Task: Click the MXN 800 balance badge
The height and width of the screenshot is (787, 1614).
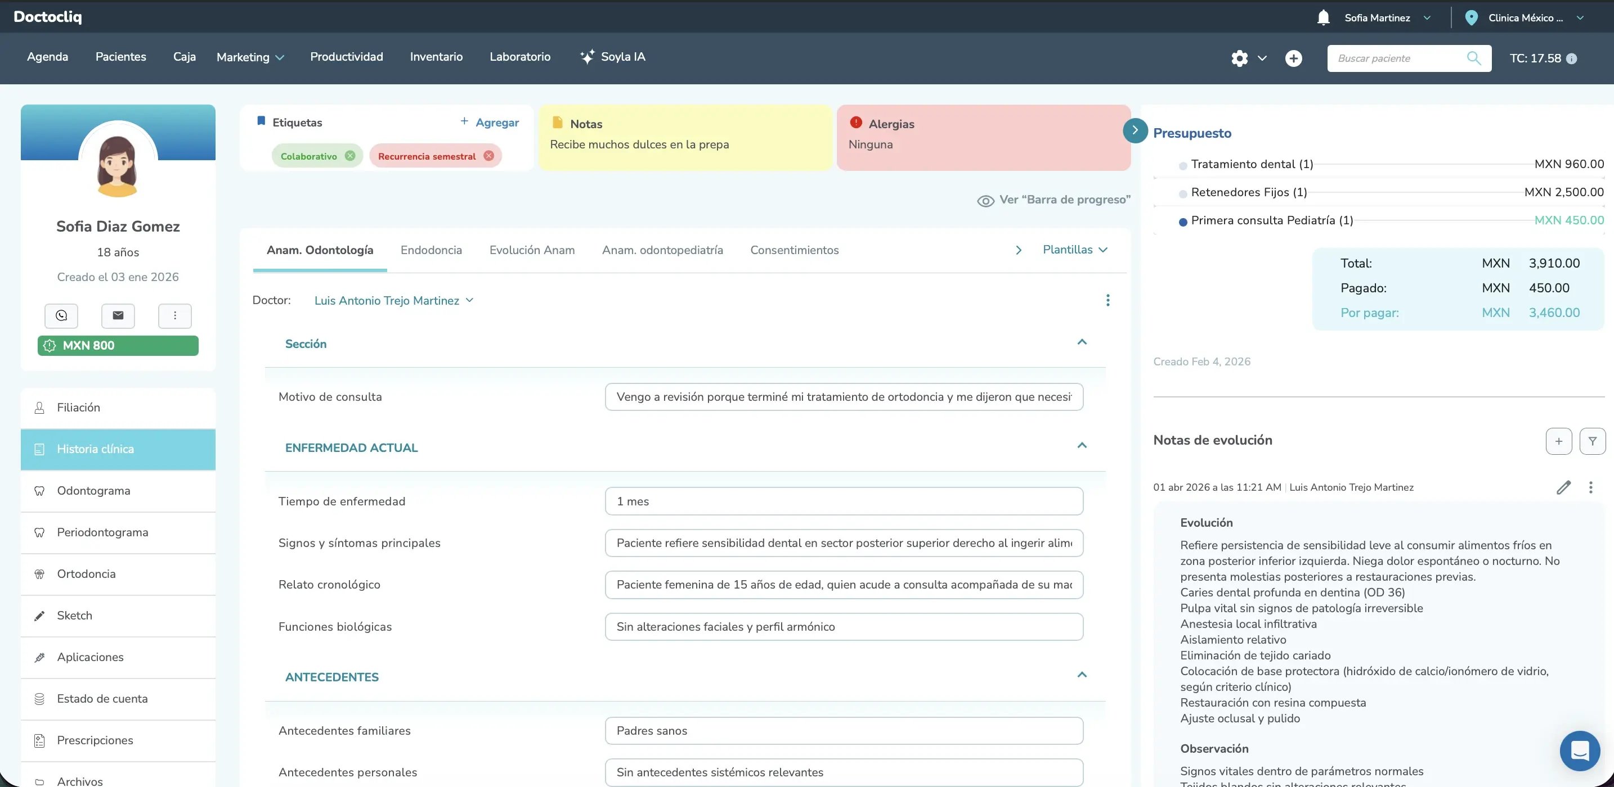Action: point(118,346)
